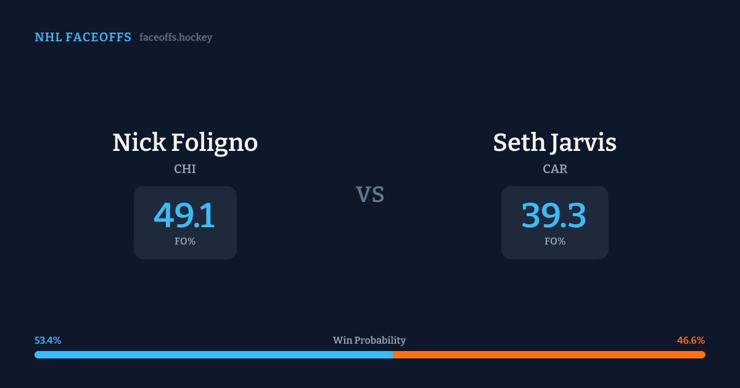Click the 46.6% win probability figure
This screenshot has width=740, height=388.
click(691, 341)
